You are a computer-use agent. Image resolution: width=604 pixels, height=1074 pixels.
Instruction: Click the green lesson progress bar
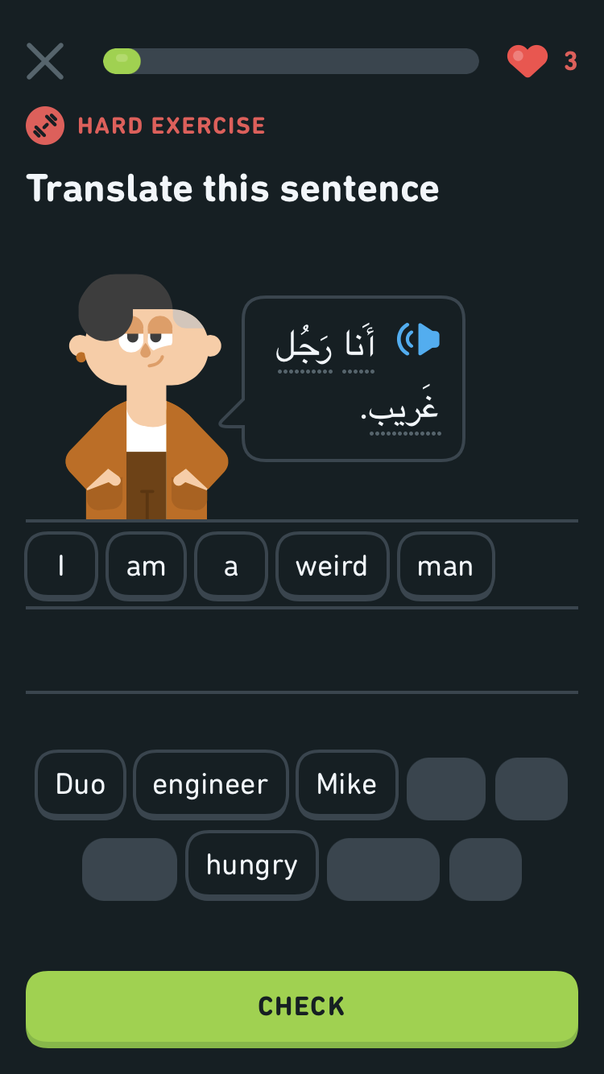pyautogui.click(x=291, y=61)
